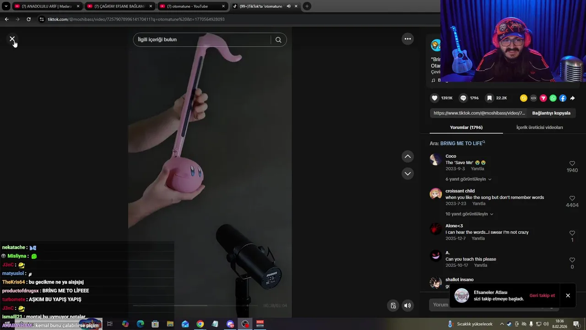The height and width of the screenshot is (330, 586).
Task: Click Geri takip et in notification
Action: coord(542,296)
